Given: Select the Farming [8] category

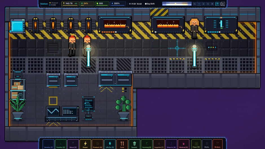Looking at the screenshot, I should tap(147, 144).
